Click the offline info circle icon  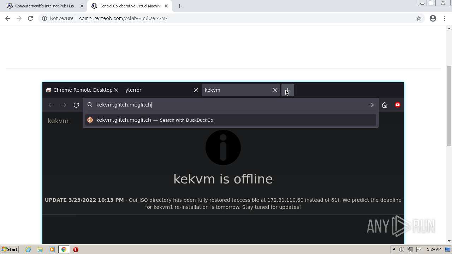pyautogui.click(x=223, y=147)
